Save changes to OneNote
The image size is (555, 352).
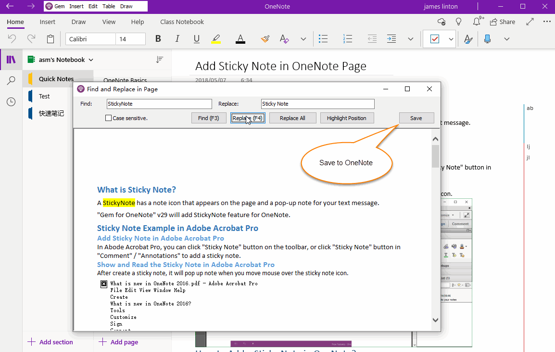(x=416, y=118)
